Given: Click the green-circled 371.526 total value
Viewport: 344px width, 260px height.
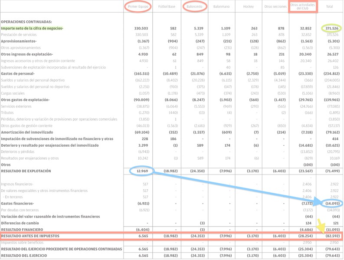Looking at the screenshot, I should tap(331, 28).
